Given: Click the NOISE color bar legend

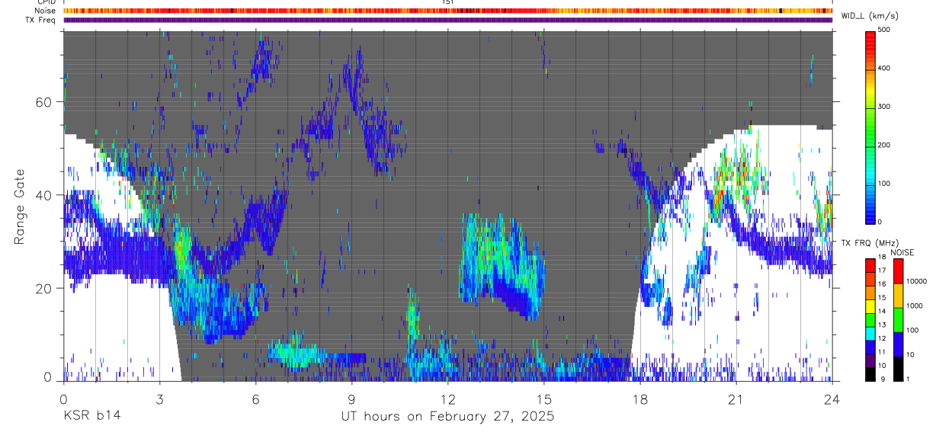Looking at the screenshot, I should (898, 320).
